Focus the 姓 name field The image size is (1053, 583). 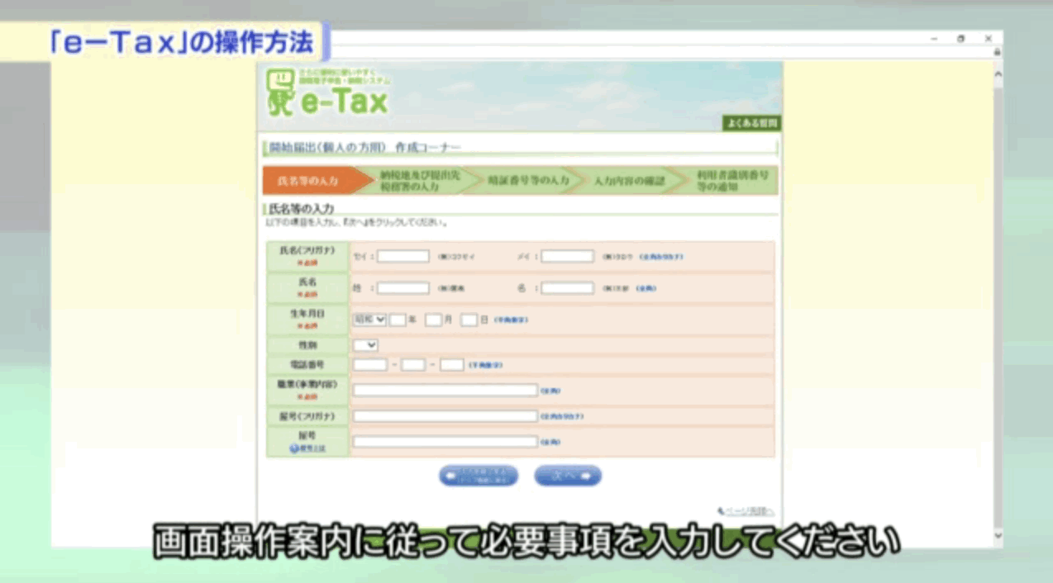(403, 288)
